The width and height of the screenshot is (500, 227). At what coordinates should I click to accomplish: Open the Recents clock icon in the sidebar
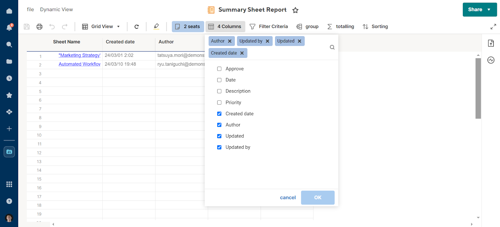coord(9,78)
